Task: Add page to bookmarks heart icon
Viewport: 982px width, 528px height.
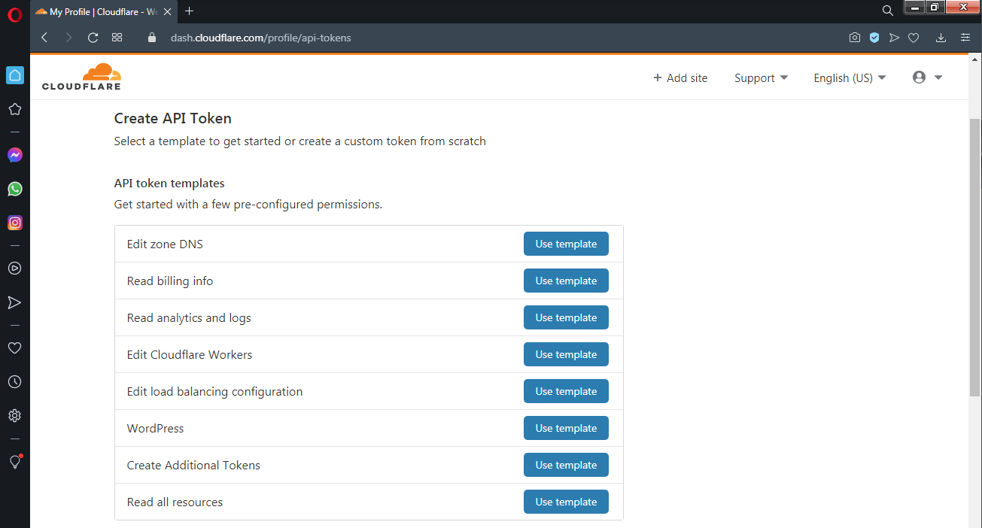Action: coord(914,38)
